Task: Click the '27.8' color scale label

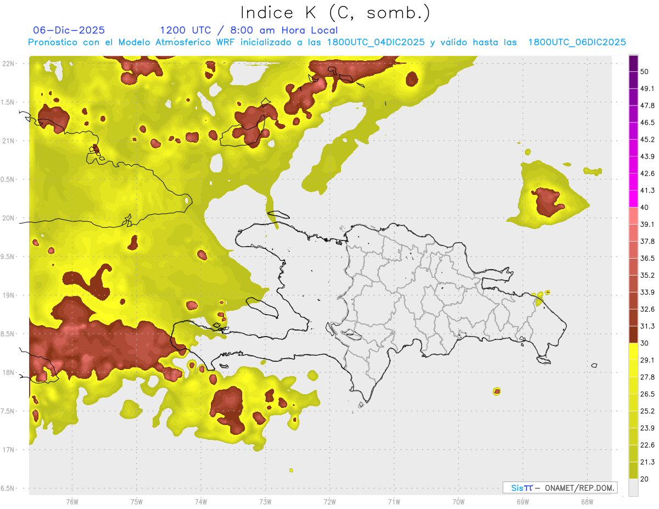Action: coord(647,377)
